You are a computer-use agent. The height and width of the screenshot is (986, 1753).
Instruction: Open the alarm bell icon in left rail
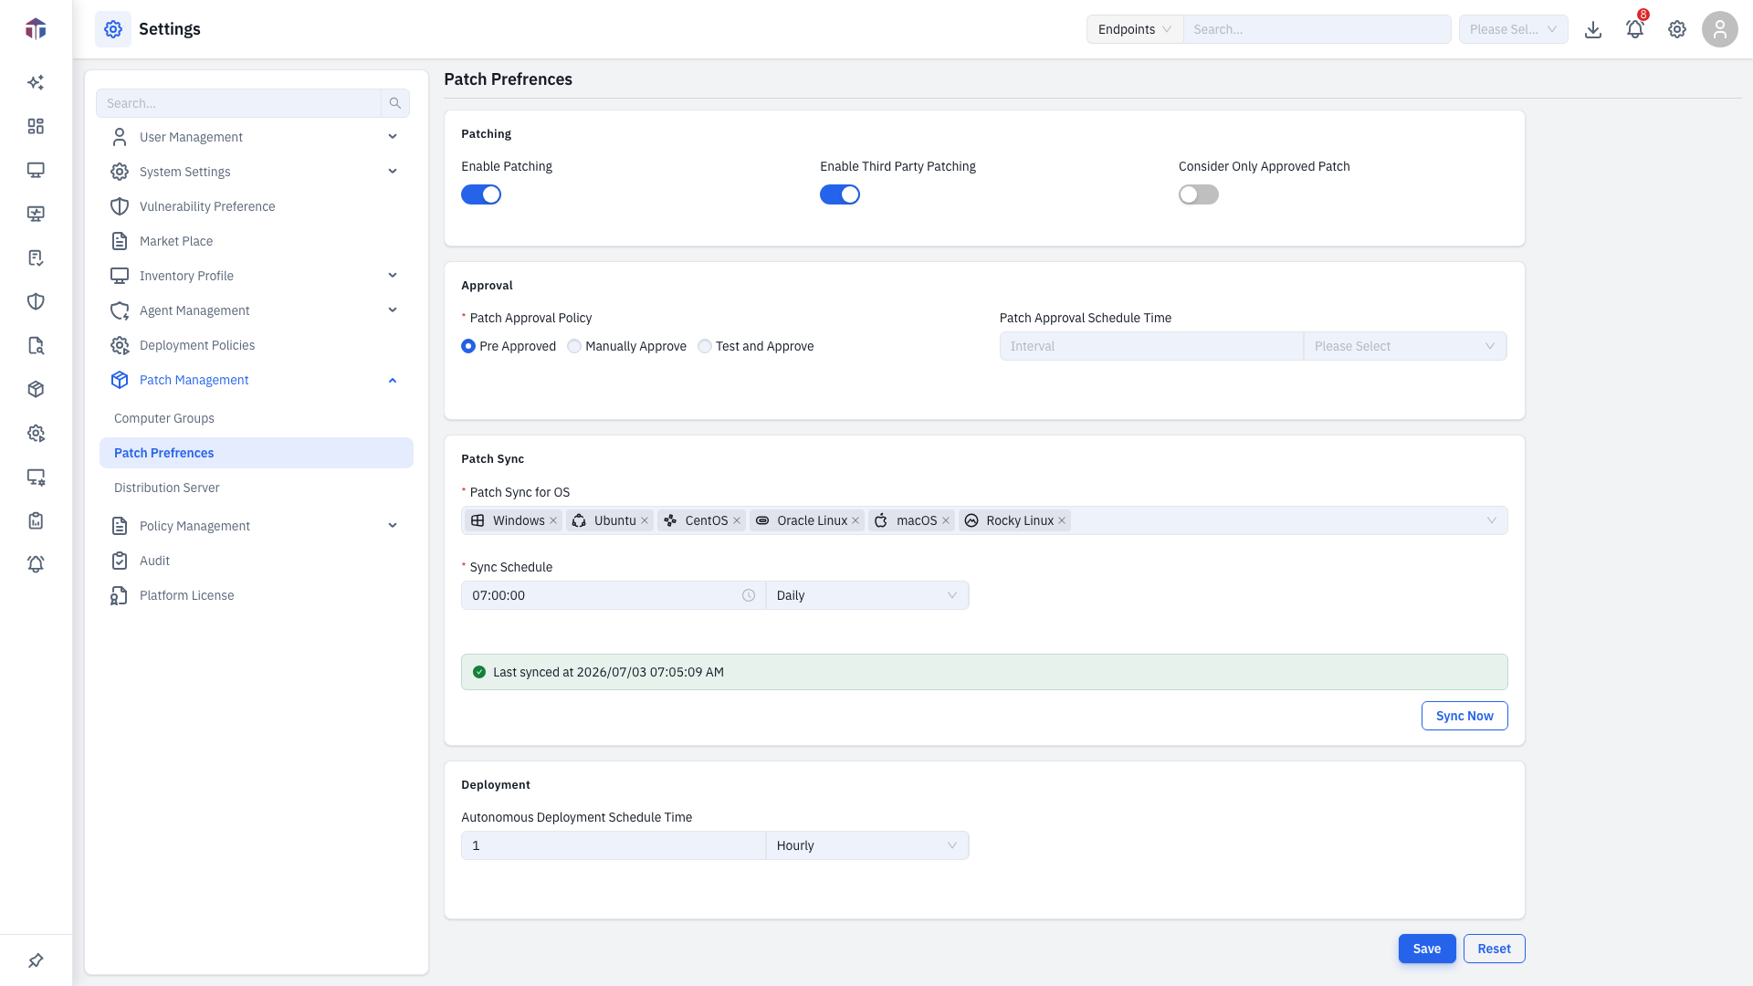click(36, 564)
